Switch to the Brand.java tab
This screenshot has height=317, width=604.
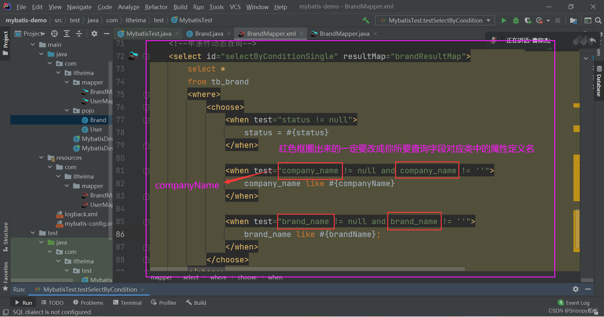click(209, 34)
